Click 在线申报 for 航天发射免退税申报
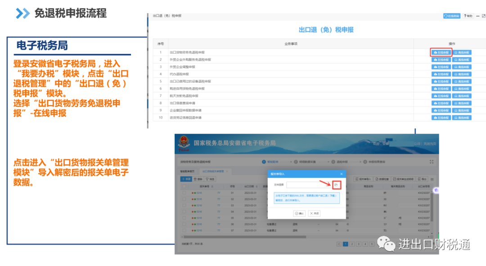The width and height of the screenshot is (486, 266). (x=441, y=96)
